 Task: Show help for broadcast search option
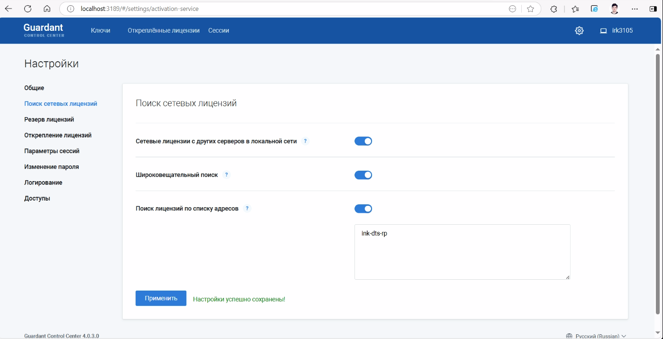[227, 175]
